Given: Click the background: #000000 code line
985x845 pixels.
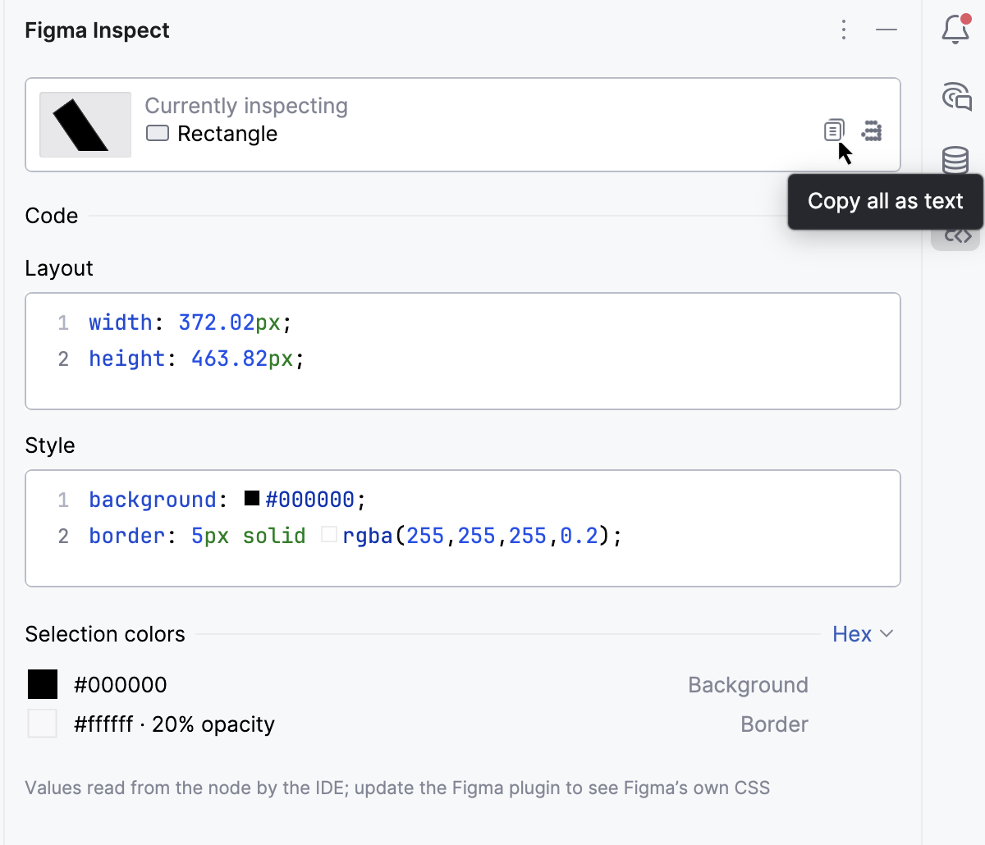Looking at the screenshot, I should (x=227, y=500).
